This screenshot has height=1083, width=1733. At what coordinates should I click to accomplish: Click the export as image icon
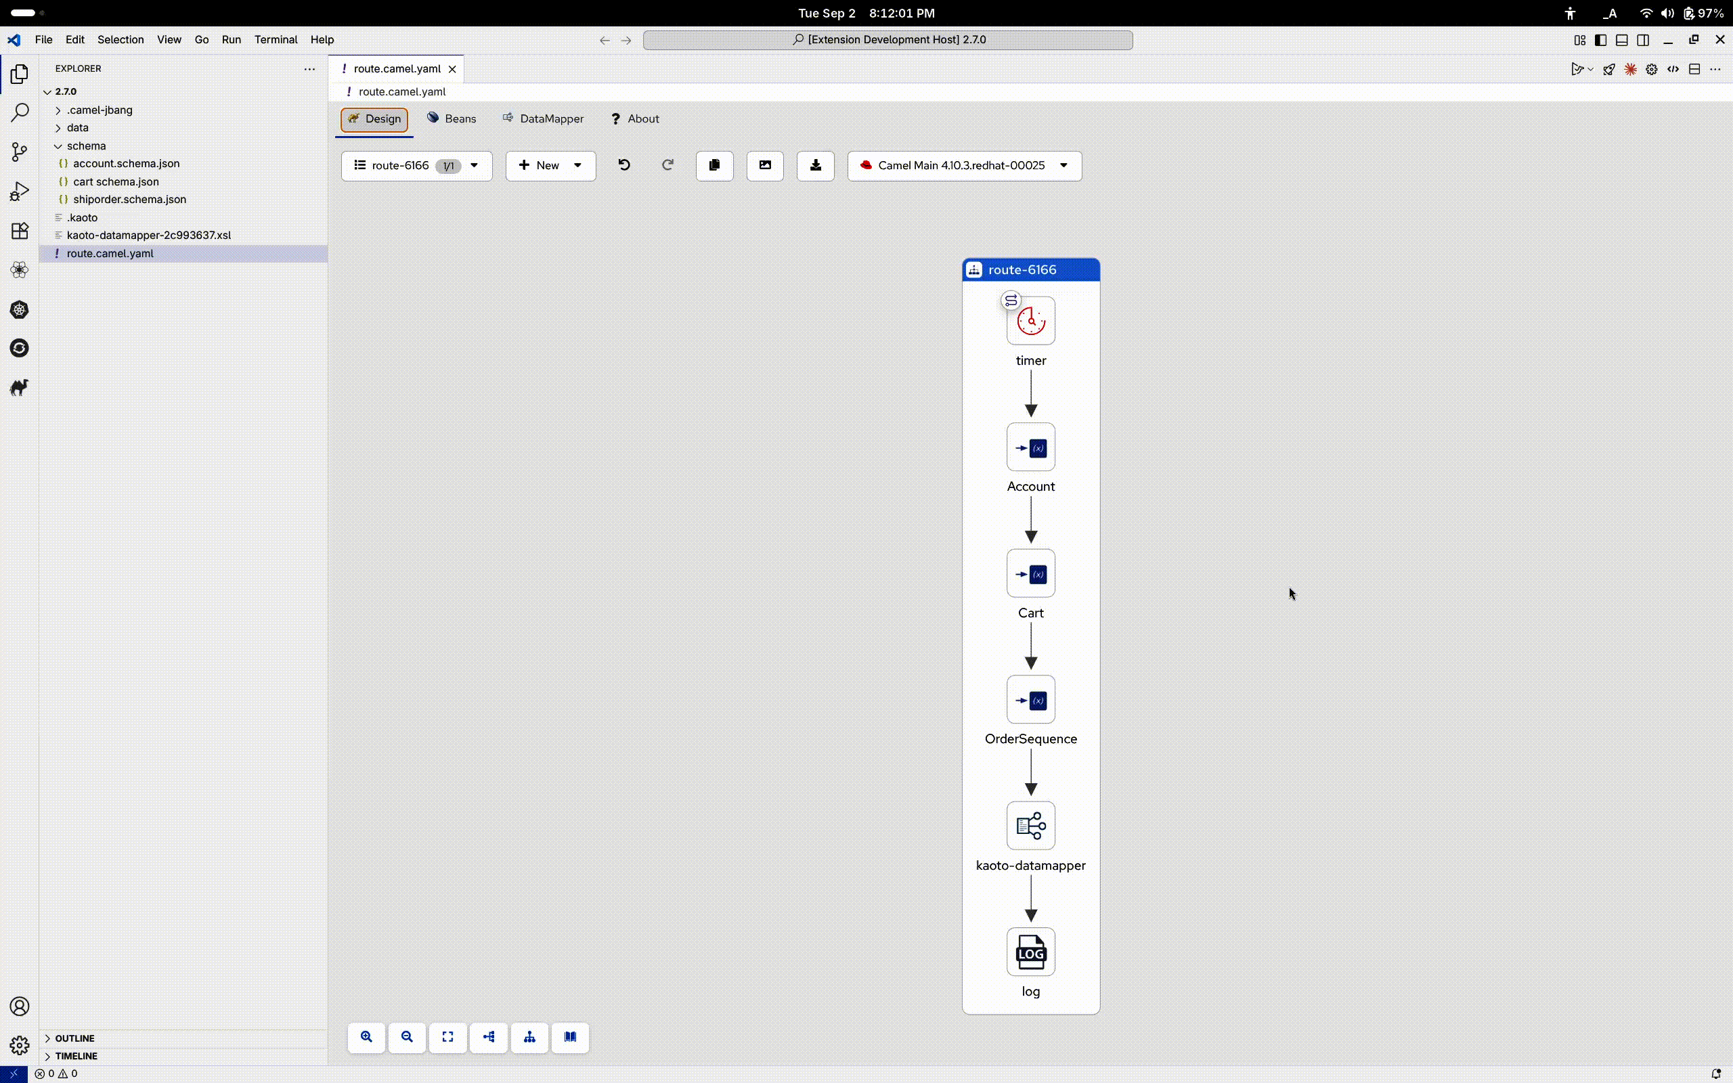765,165
